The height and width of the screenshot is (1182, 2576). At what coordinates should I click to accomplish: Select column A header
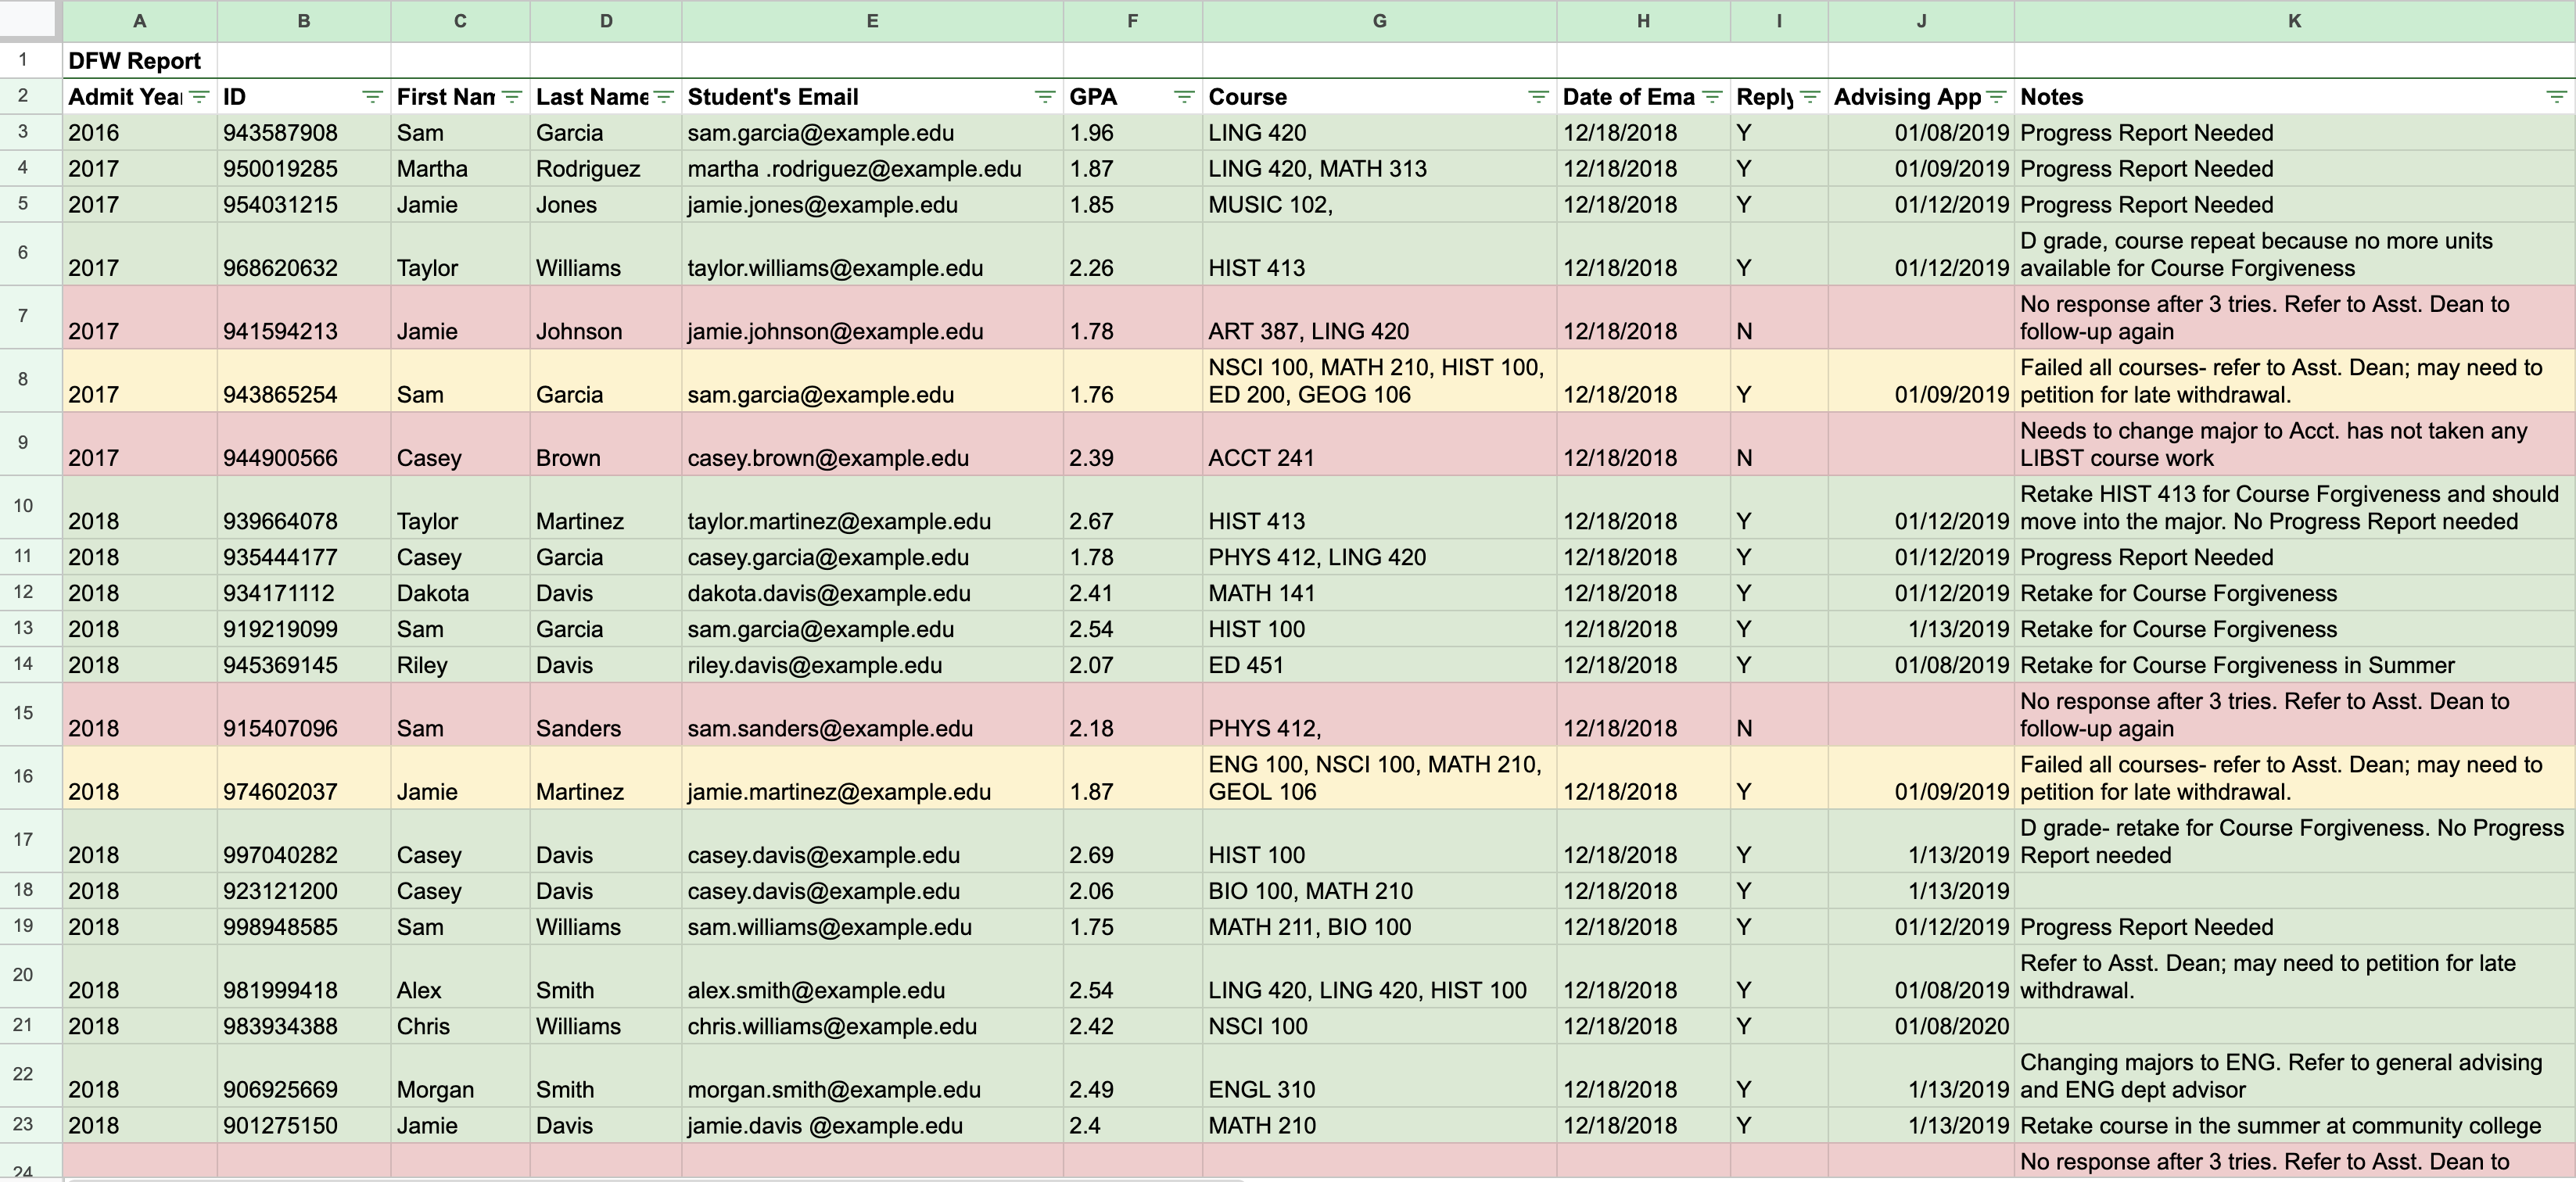(x=140, y=21)
